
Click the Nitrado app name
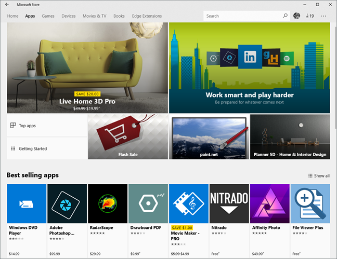(x=219, y=228)
